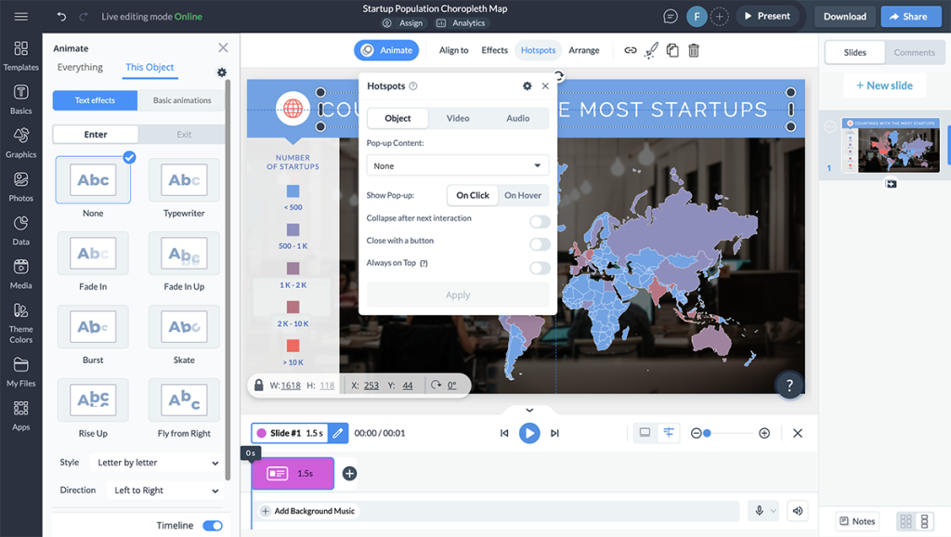This screenshot has height=537, width=951.
Task: Switch to the Everything tab
Action: tap(80, 67)
